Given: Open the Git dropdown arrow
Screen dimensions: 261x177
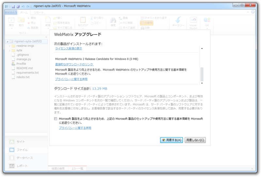Looking at the screenshot, I should coord(207,28).
